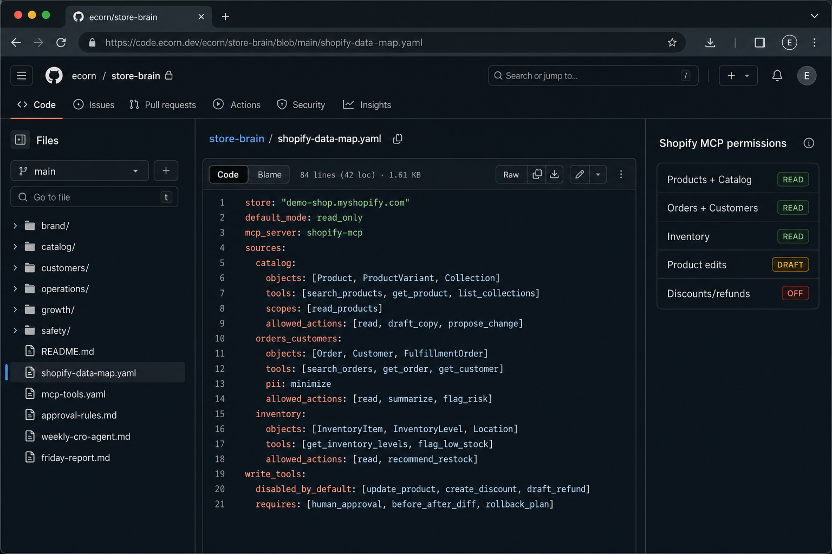Click the Raw button
The width and height of the screenshot is (832, 554).
(x=511, y=174)
